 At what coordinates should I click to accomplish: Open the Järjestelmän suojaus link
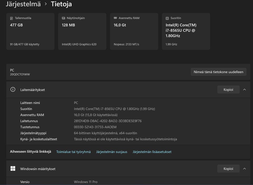(111, 152)
